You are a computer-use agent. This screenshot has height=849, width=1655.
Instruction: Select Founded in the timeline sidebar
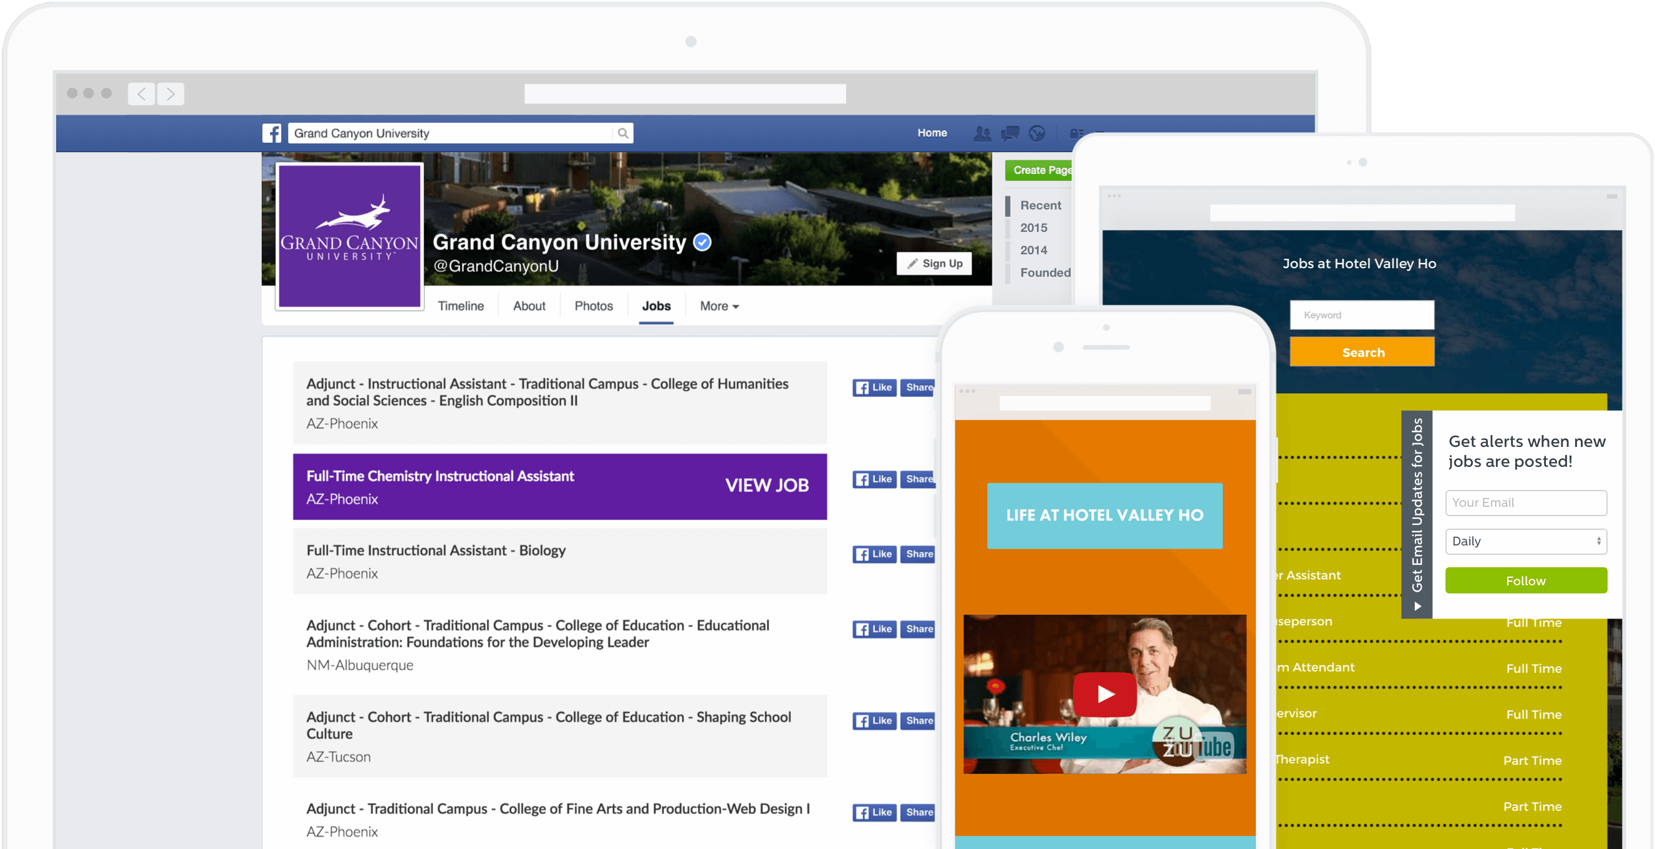point(1045,273)
